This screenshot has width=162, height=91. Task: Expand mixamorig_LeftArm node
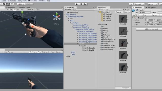coord(72,25)
